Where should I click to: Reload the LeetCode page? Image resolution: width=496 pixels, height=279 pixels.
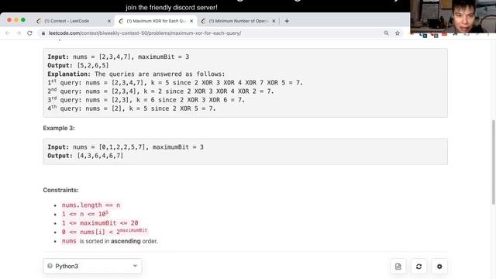29,33
